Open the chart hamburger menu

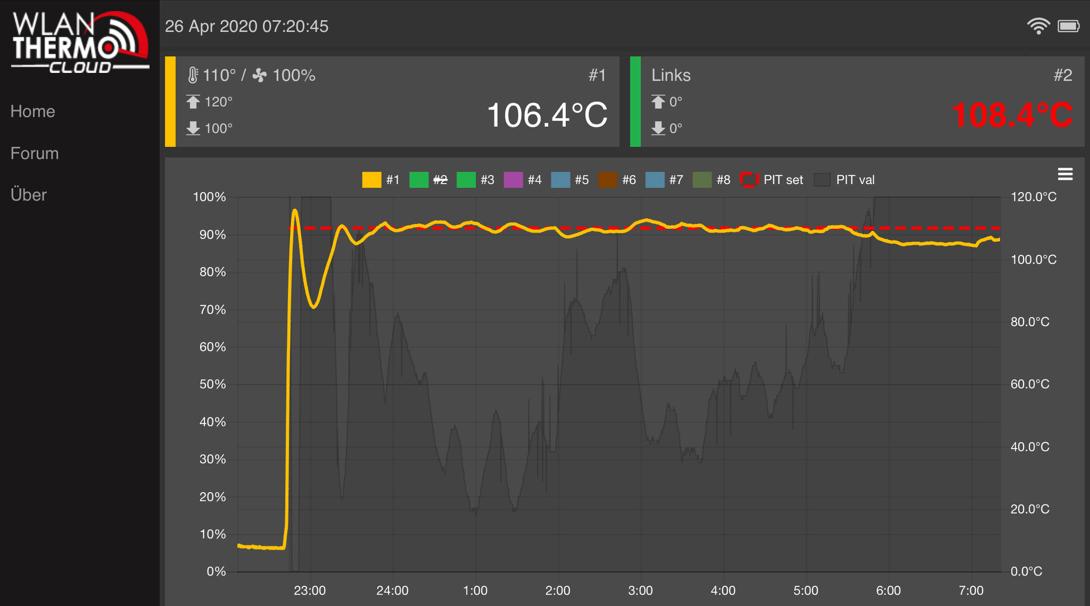1065,174
